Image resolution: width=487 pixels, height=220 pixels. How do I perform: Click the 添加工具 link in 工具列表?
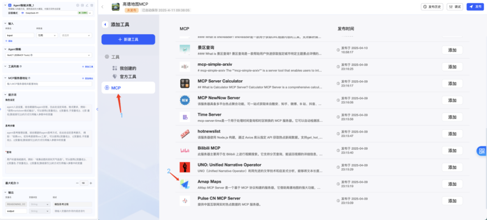click(x=87, y=67)
